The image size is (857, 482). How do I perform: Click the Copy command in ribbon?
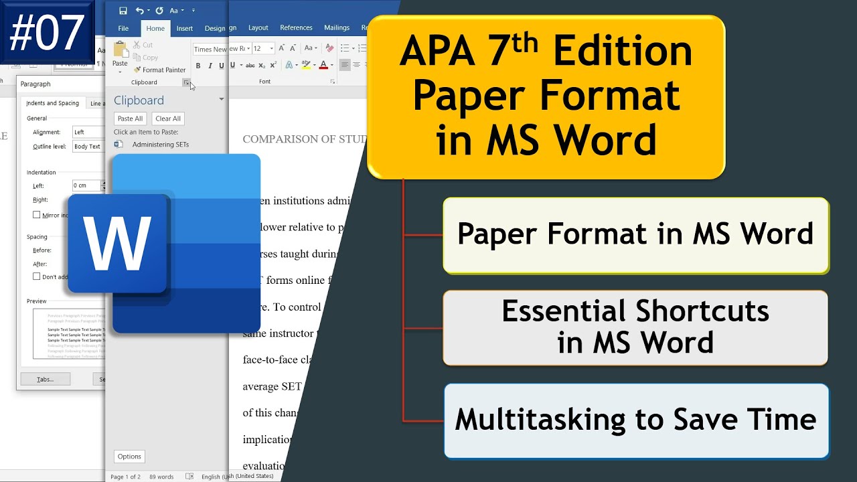(145, 58)
